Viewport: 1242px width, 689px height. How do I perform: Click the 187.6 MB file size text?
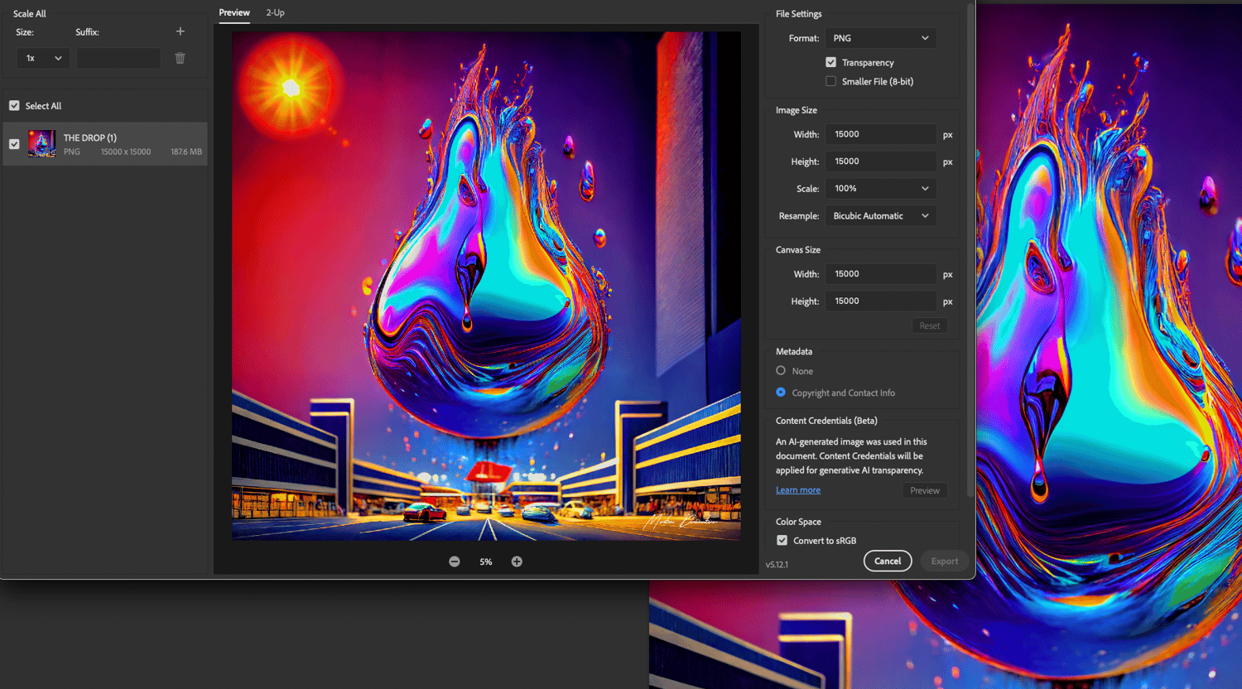(x=186, y=152)
